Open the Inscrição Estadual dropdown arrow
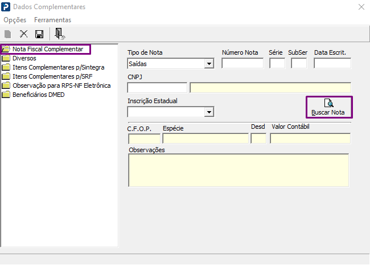Image resolution: width=370 pixels, height=265 pixels. click(x=209, y=112)
